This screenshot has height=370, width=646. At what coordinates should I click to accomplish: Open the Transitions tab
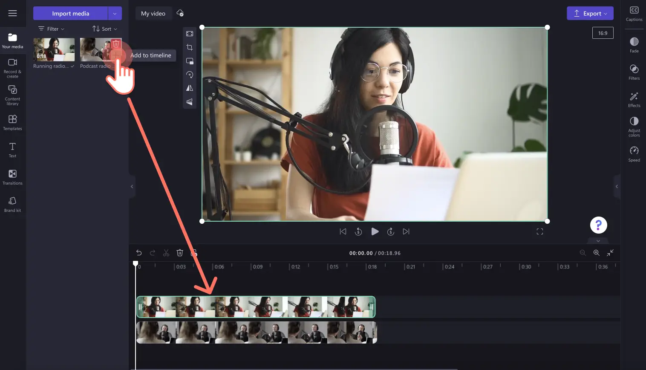13,176
